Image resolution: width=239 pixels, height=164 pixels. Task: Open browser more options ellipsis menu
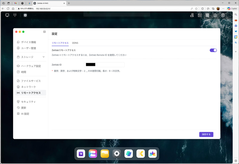click(223, 9)
